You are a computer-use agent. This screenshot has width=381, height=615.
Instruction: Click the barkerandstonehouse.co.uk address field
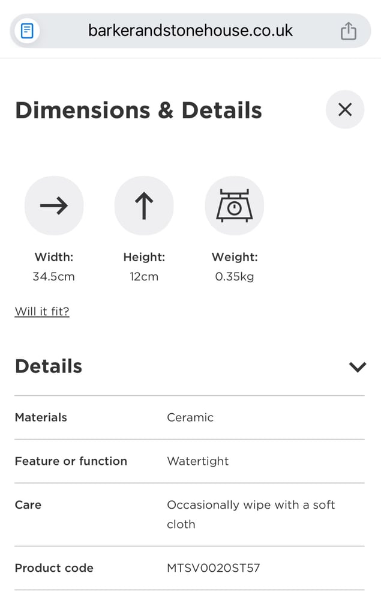[x=190, y=31]
